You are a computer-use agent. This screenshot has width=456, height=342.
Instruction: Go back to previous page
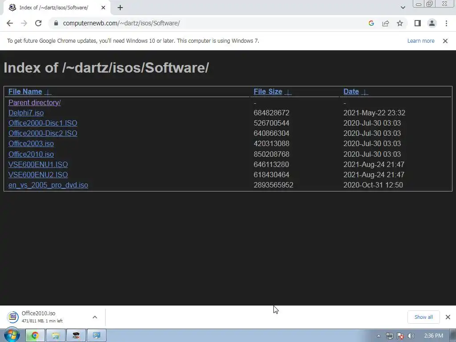click(10, 23)
